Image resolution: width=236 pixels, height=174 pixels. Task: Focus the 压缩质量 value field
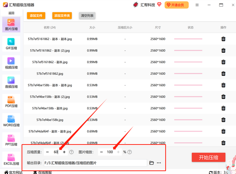click(56, 152)
